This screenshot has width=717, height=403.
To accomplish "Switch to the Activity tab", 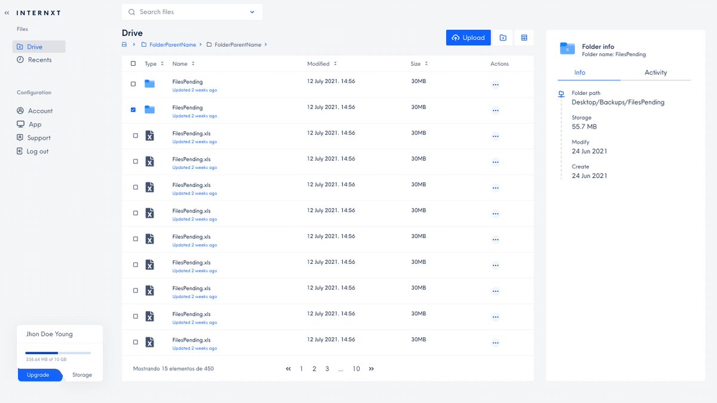I will [655, 72].
